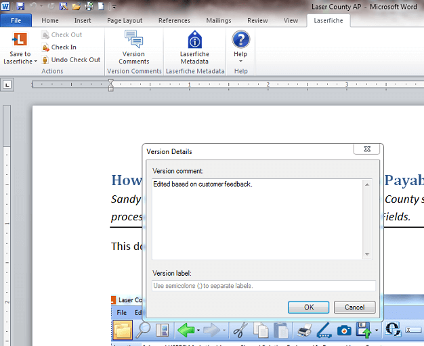Click the left indent marker on ruler
Image resolution: width=424 pixels, height=346 pixels.
[111, 89]
